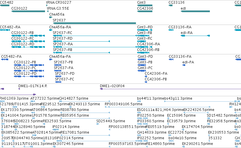Select the SP2637-RC transcript label
The height and width of the screenshot is (148, 241).
pyautogui.click(x=62, y=33)
